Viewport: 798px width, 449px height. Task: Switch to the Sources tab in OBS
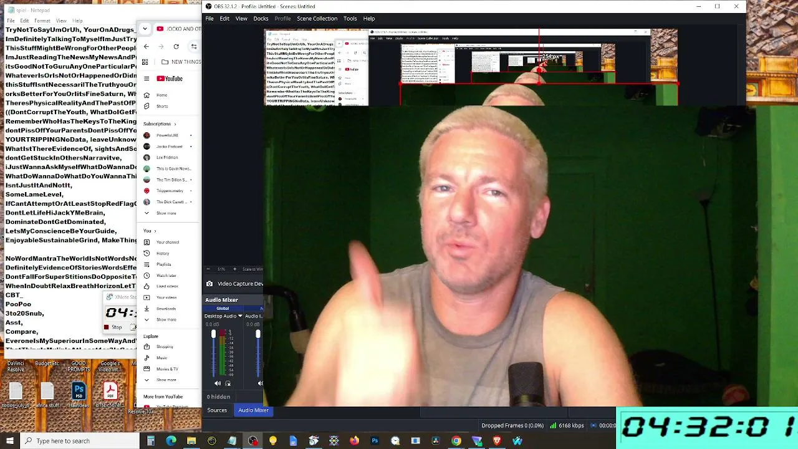(217, 410)
